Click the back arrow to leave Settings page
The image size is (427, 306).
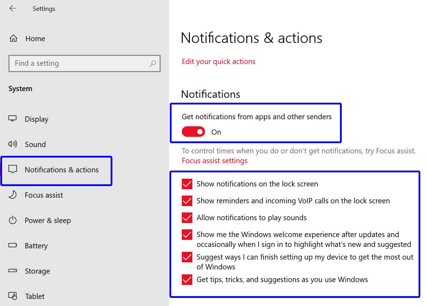(13, 8)
